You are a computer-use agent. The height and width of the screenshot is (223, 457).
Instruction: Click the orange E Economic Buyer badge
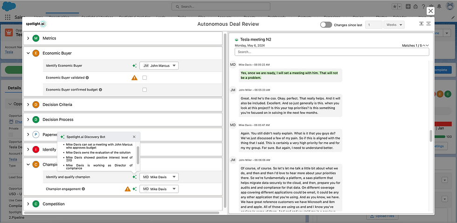point(36,53)
